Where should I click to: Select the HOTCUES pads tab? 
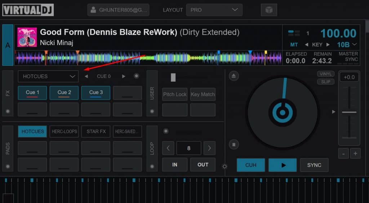(x=32, y=131)
